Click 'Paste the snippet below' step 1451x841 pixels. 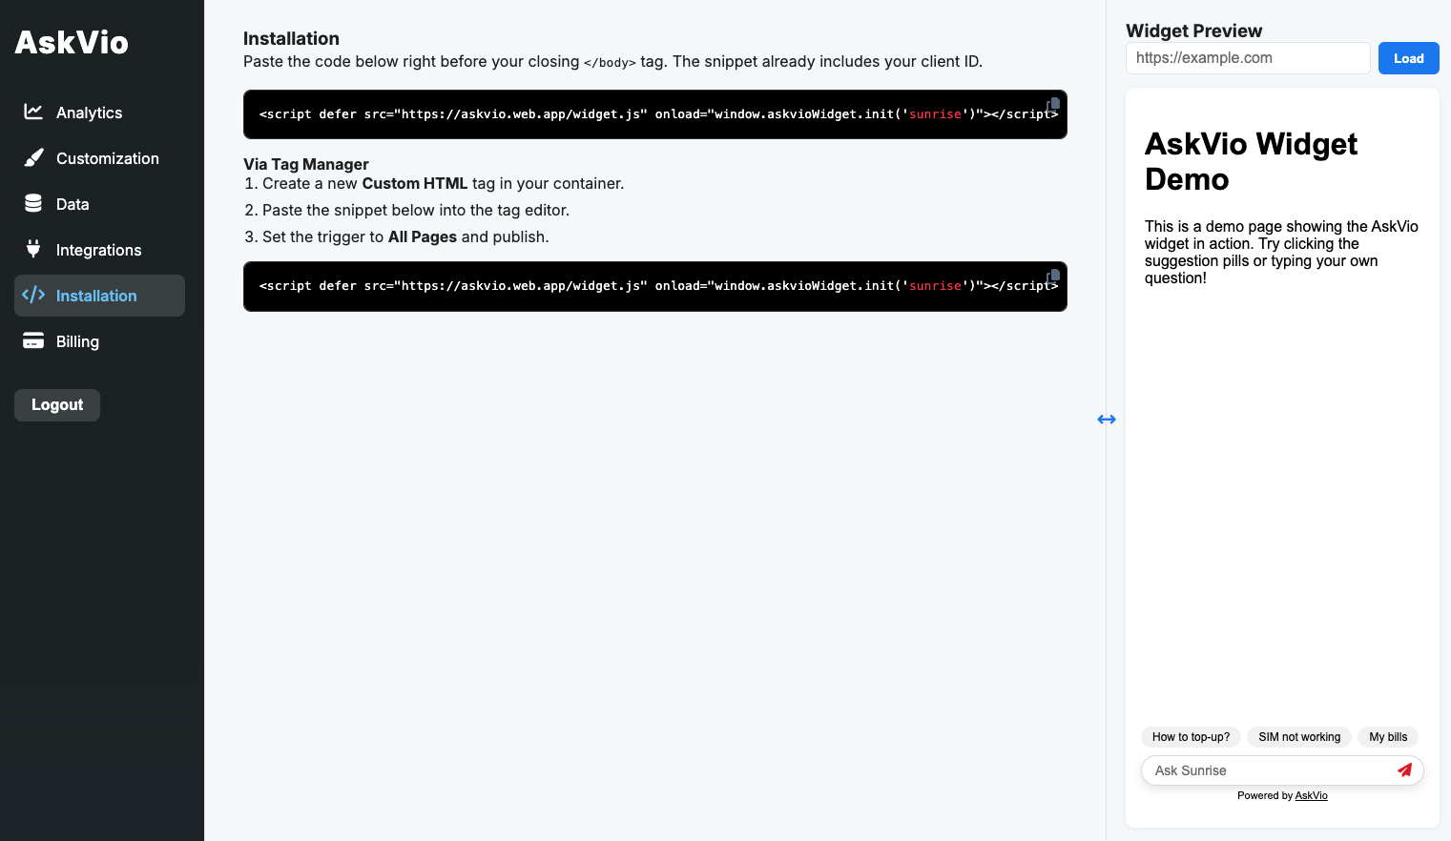416,210
